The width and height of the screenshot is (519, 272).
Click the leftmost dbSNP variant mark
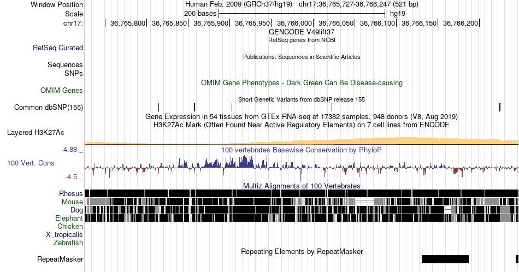click(x=159, y=107)
